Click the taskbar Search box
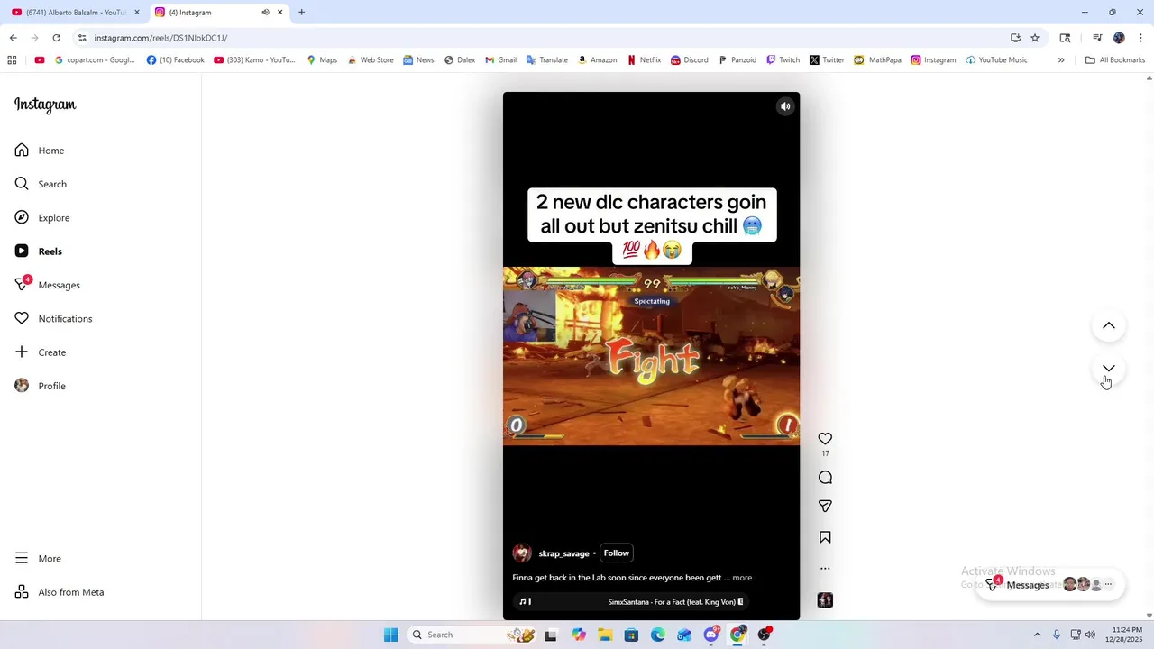Image resolution: width=1154 pixels, height=649 pixels. tap(473, 635)
